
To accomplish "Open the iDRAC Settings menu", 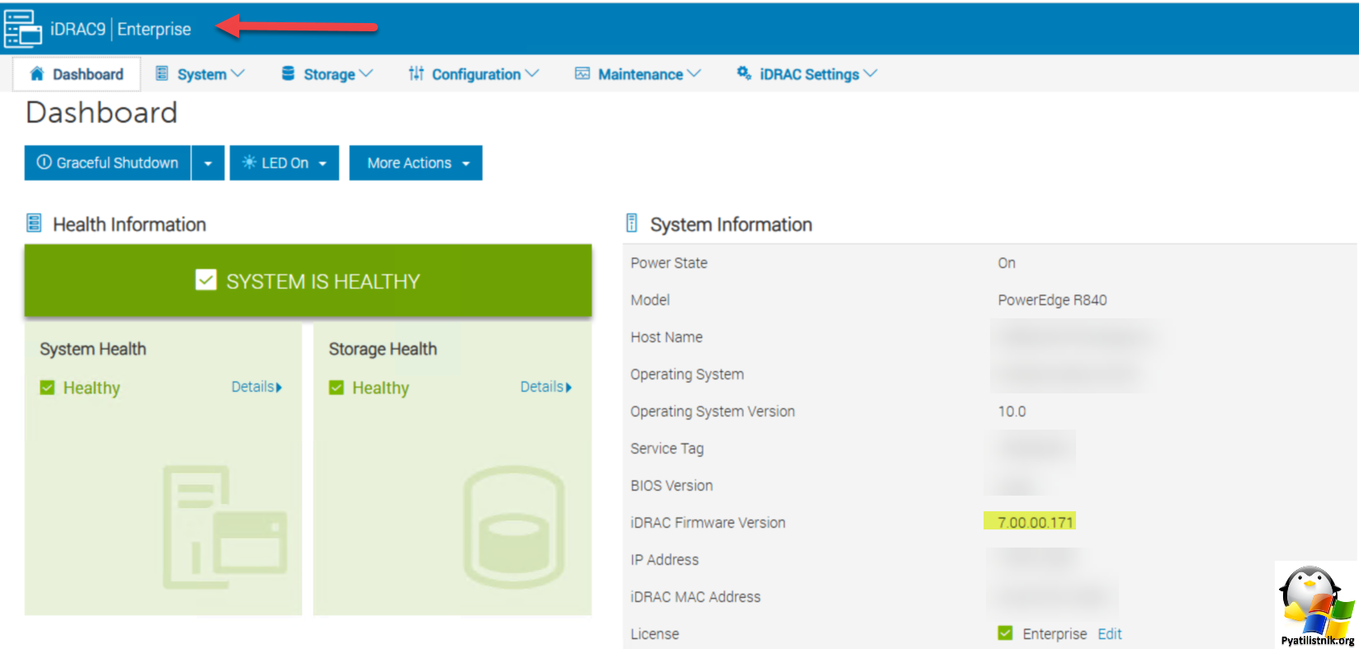I will click(806, 74).
